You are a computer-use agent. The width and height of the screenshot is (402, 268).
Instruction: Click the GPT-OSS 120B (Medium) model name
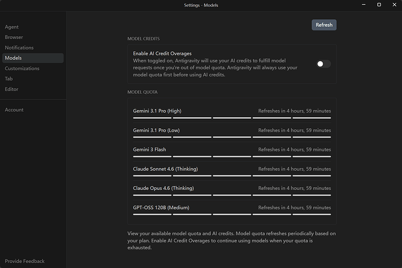coord(161,207)
